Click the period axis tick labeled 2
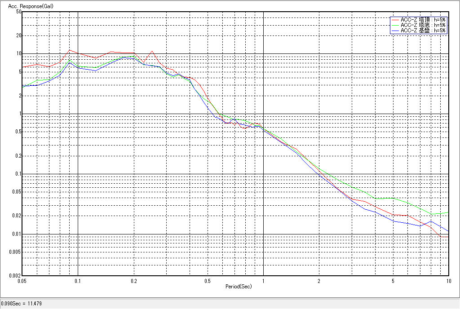 tap(319, 281)
